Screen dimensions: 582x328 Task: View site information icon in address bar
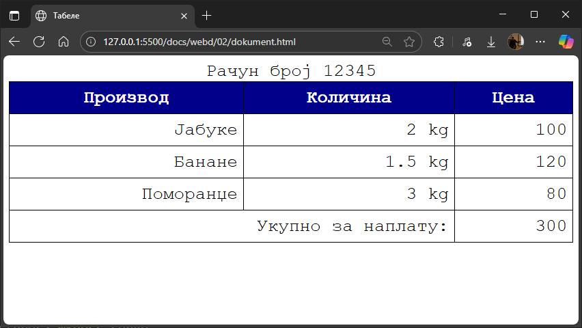pyautogui.click(x=92, y=42)
